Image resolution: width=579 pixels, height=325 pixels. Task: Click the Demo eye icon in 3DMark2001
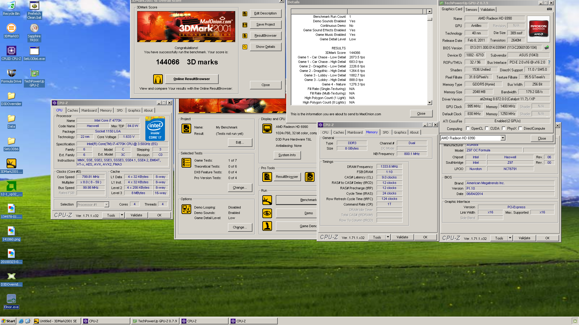coord(267,213)
